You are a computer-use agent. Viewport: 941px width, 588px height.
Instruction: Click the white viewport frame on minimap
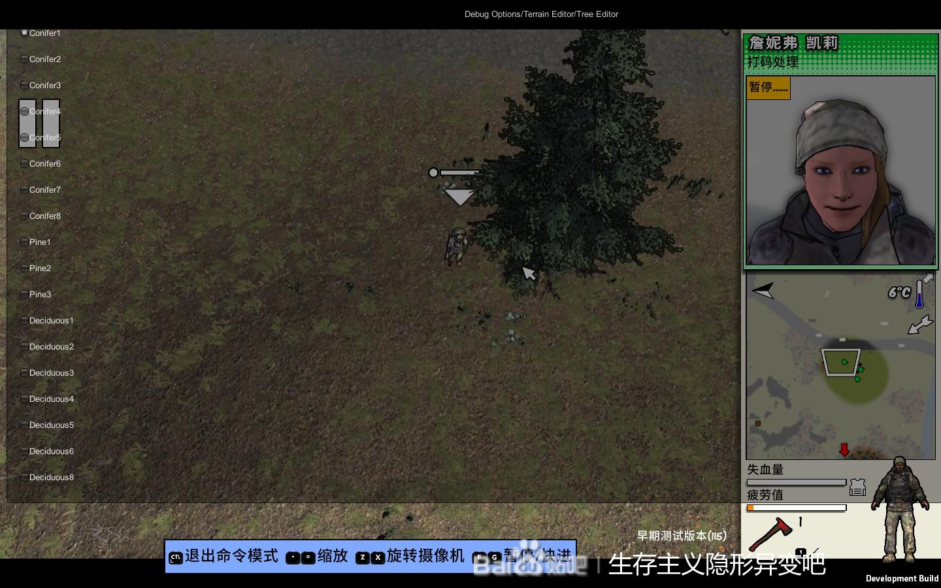[x=840, y=363]
